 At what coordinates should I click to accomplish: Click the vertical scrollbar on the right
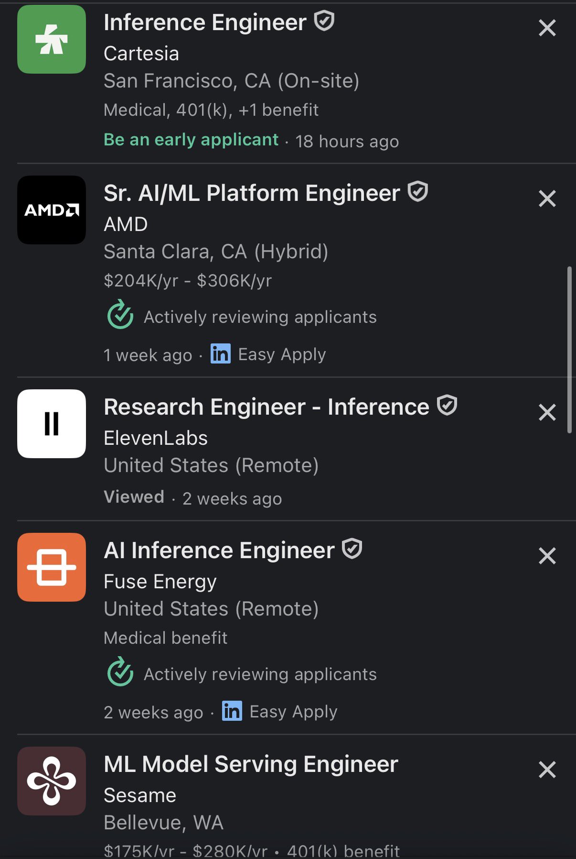[569, 350]
